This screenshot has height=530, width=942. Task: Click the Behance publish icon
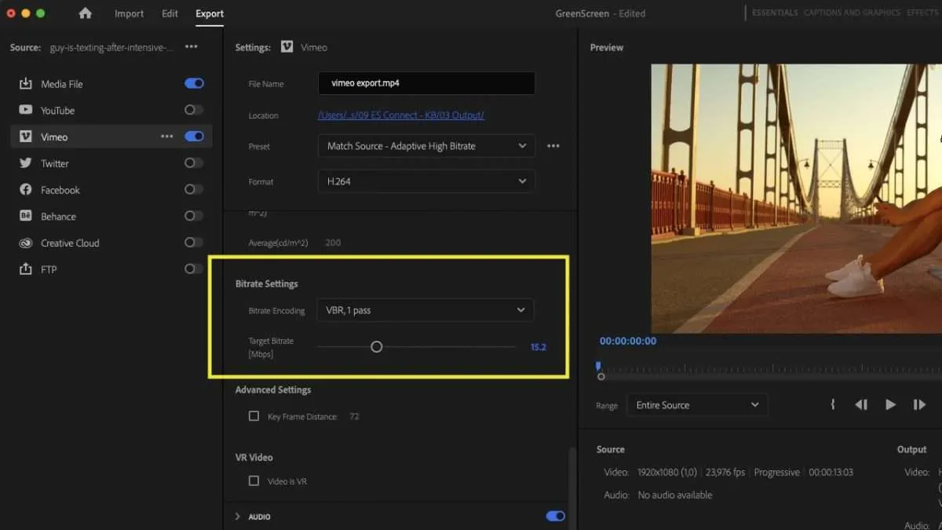(26, 216)
